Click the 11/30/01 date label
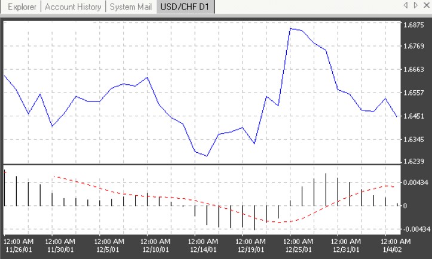432x259 pixels. 60,250
